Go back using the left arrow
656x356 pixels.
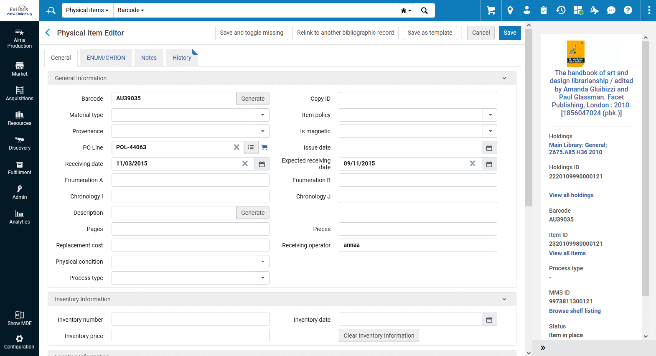coord(48,33)
